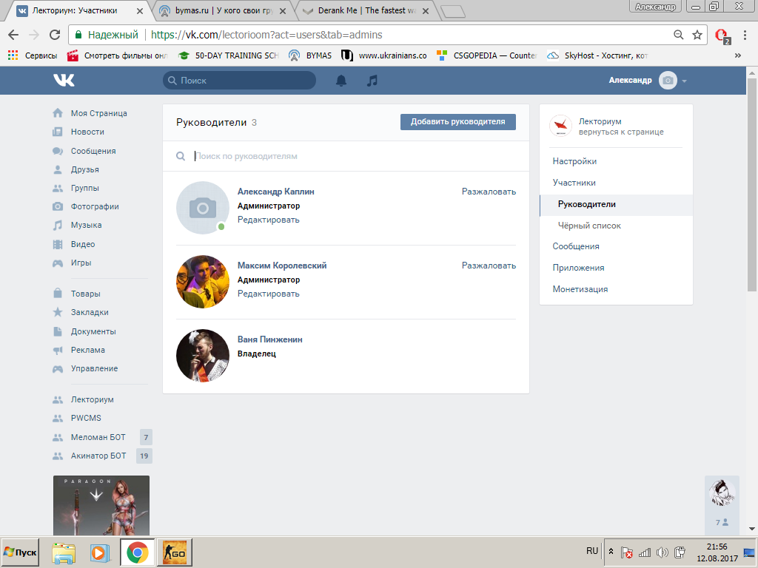The height and width of the screenshot is (568, 758).
Task: Launch CS:GO from the taskbar
Action: click(x=175, y=552)
